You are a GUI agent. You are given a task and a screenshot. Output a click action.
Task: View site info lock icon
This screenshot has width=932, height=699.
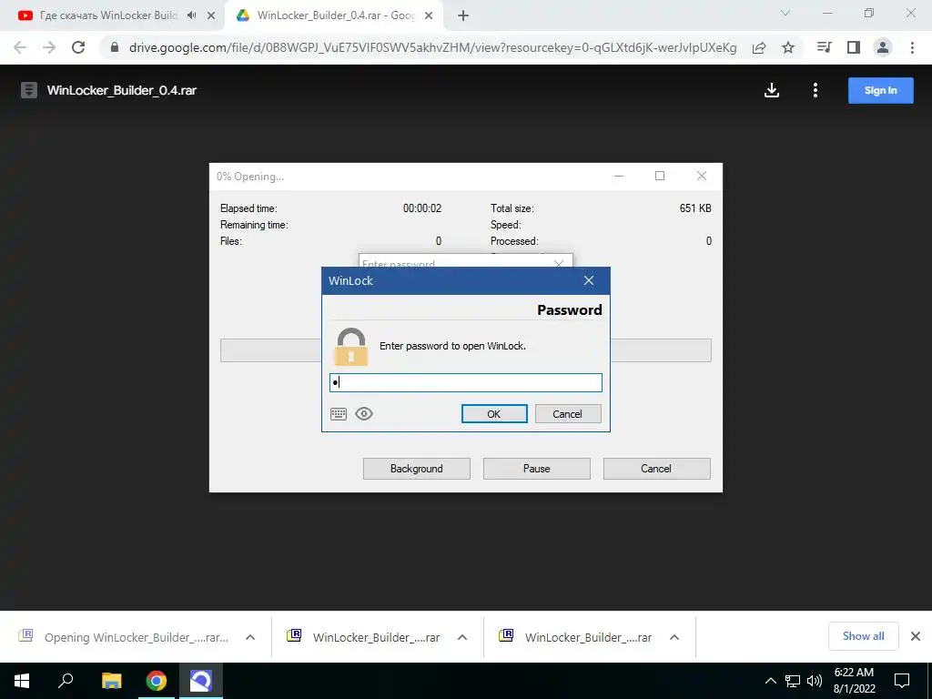[115, 47]
